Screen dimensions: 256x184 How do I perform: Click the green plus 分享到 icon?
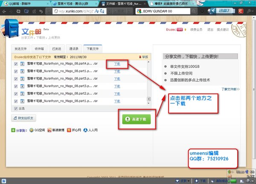tap(13, 130)
